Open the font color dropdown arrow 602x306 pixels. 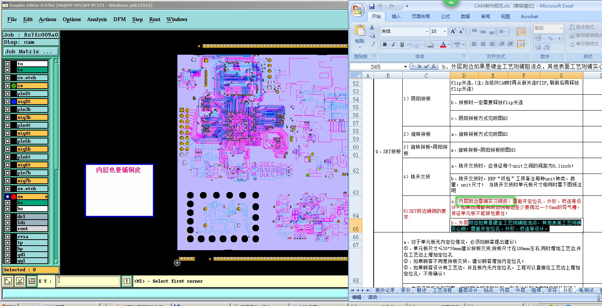coord(449,45)
